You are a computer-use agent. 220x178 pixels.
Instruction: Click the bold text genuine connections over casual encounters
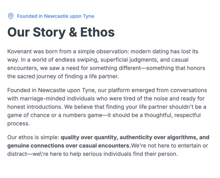(69, 146)
